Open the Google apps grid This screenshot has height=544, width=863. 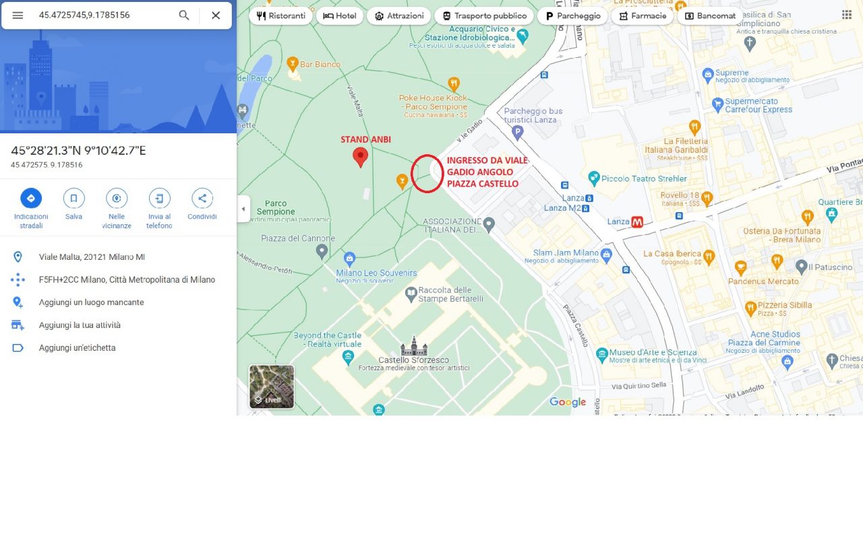coord(847,15)
